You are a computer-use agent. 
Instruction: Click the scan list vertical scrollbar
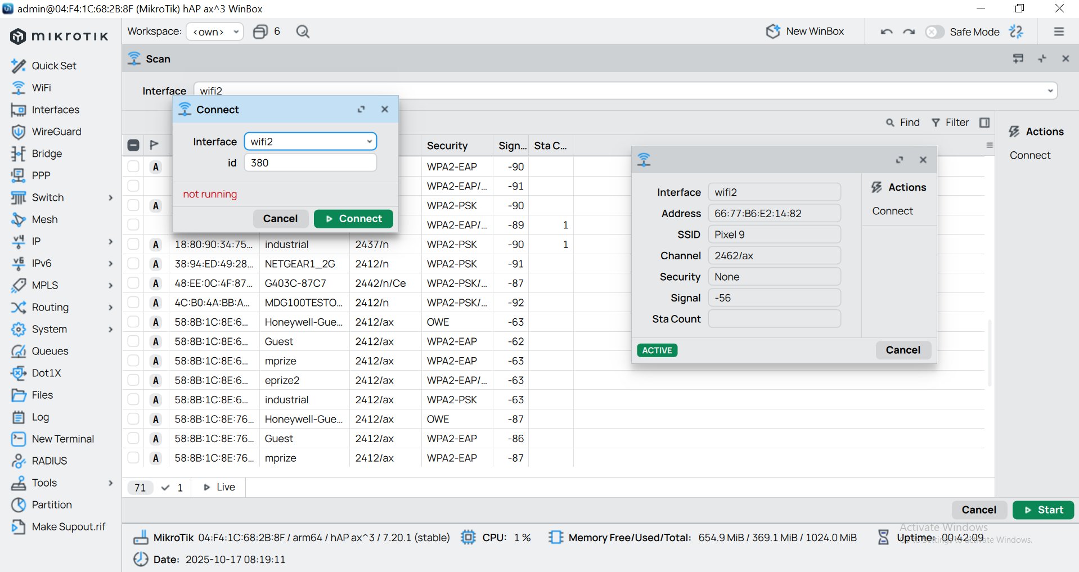[989, 352]
